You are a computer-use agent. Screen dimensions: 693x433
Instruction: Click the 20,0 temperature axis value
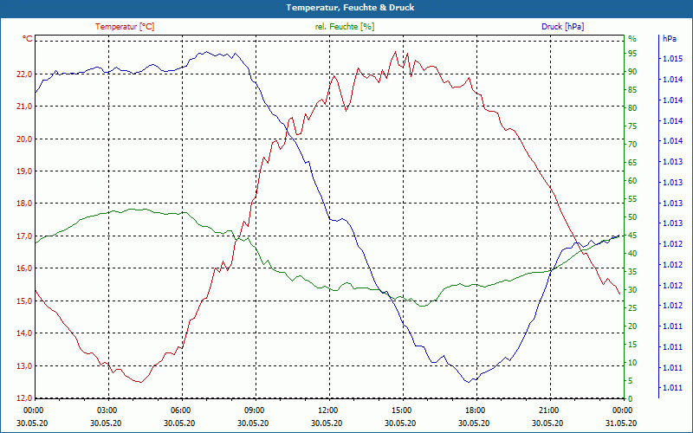(24, 139)
